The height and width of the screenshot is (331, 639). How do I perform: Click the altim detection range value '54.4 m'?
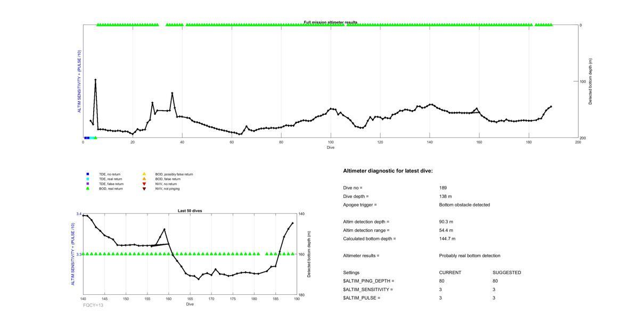point(446,230)
